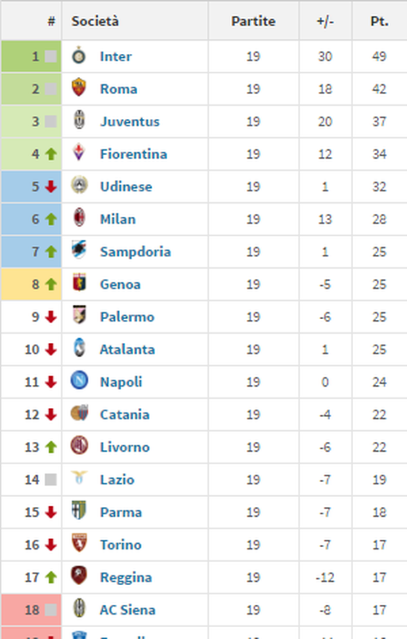
Task: Select the Napoli team crest
Action: click(x=80, y=382)
